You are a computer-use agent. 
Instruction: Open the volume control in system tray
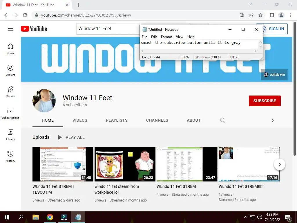click(x=260, y=217)
